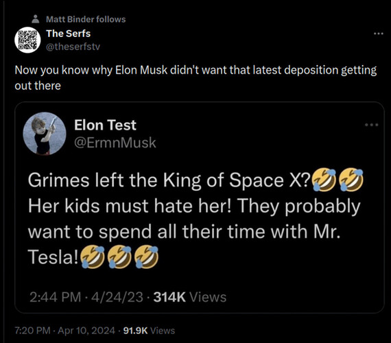Open Matt Binder follows link
The image size is (391, 343).
[x=86, y=19]
